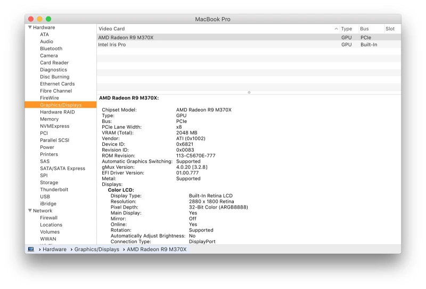Screen dimensions: 426x289
Task: View USB device tree
Action: point(45,196)
